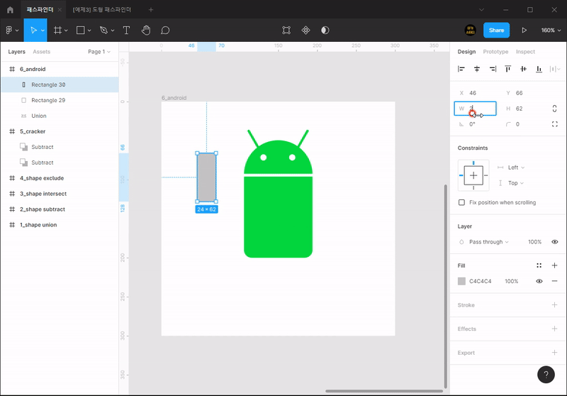Select the Comment tool

point(165,31)
